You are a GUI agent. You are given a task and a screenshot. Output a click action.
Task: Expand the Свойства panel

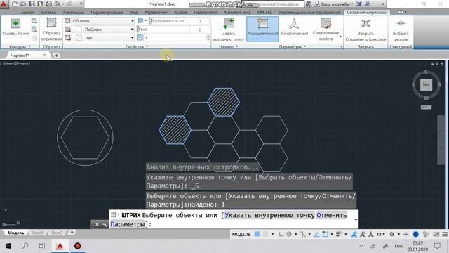(x=137, y=46)
